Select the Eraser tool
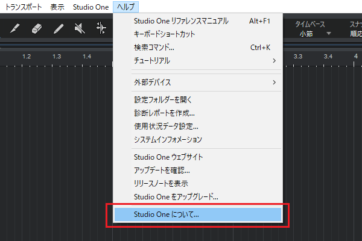 pyautogui.click(x=36, y=28)
